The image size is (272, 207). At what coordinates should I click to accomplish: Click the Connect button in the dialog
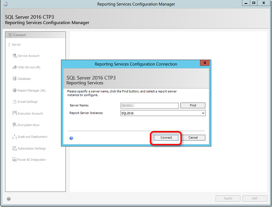[166, 138]
